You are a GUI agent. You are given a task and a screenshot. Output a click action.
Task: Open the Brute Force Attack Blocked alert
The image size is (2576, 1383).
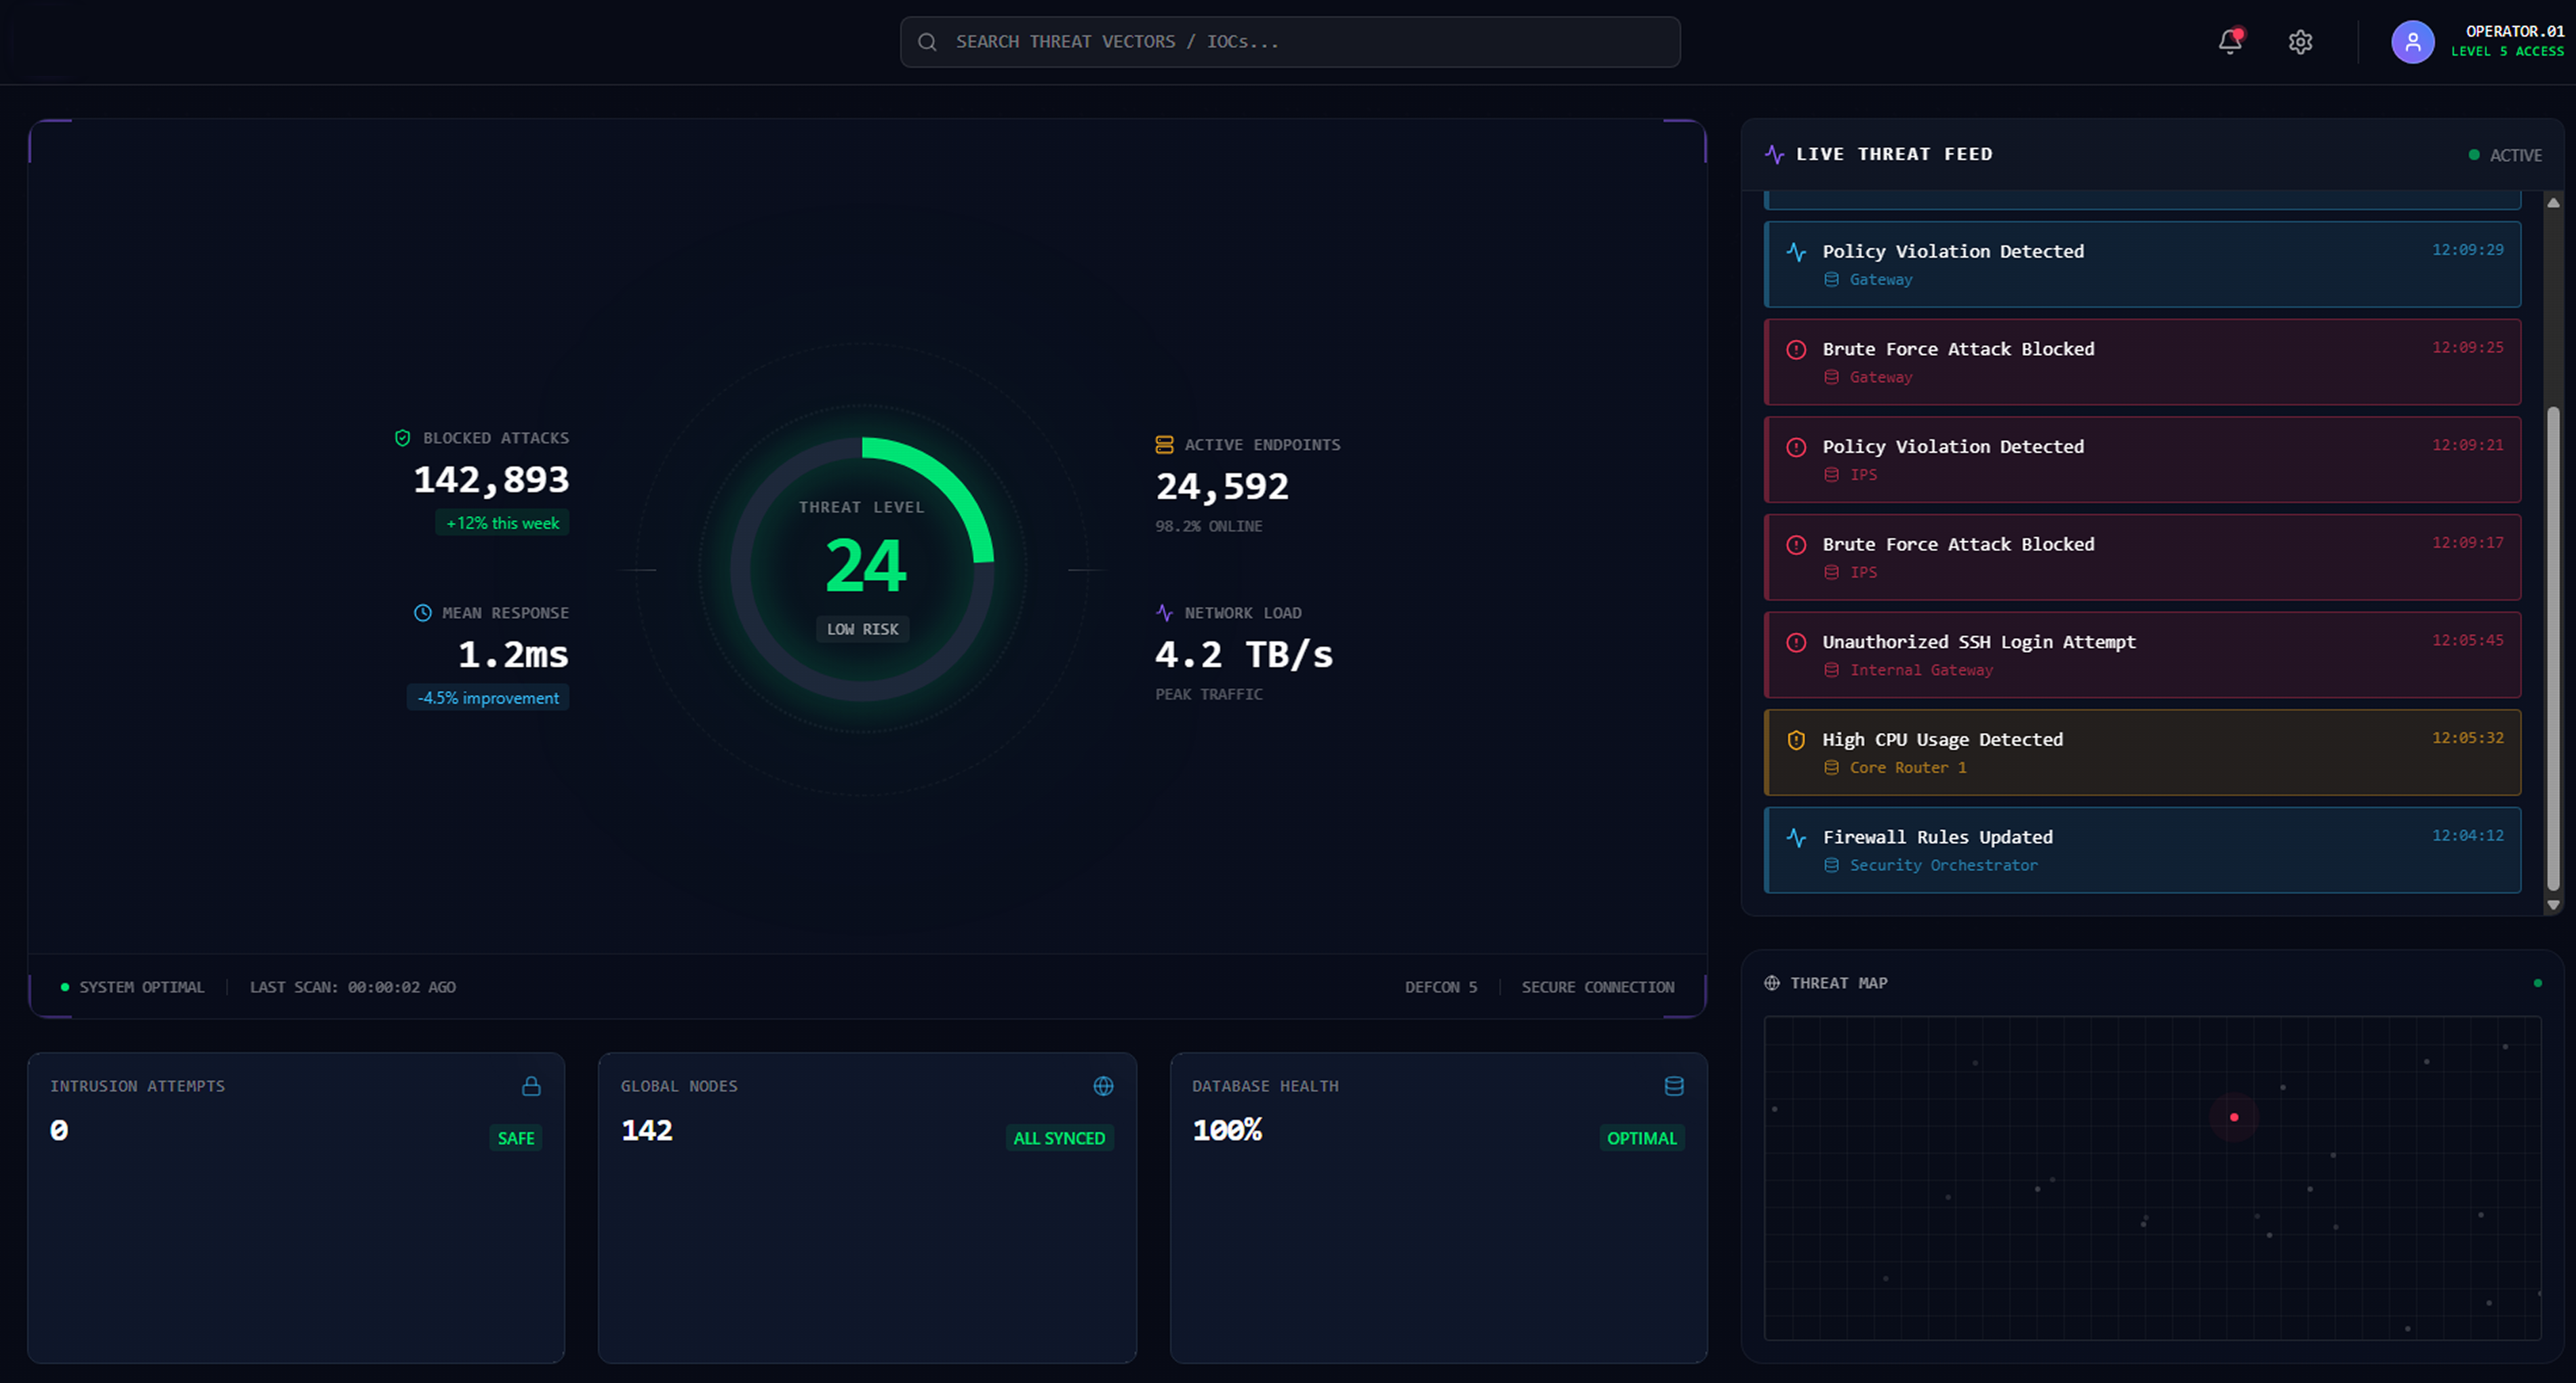coord(2141,362)
